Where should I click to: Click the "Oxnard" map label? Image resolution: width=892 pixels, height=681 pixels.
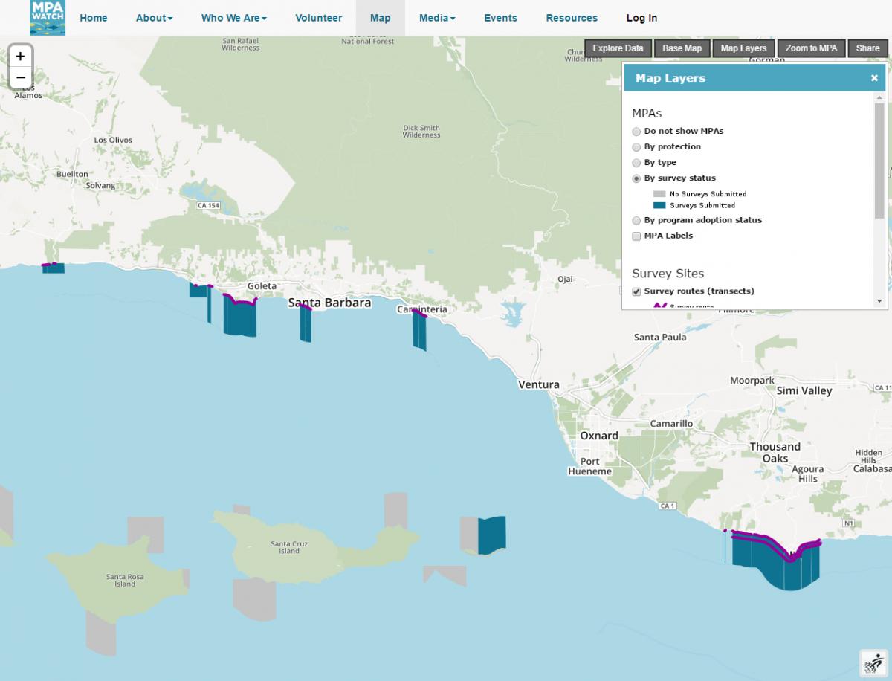tap(599, 436)
